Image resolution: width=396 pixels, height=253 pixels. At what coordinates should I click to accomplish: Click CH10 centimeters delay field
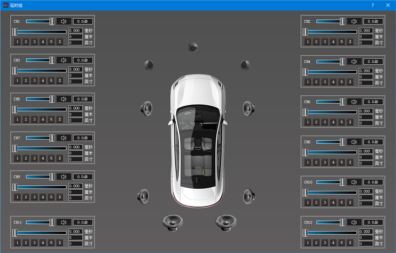click(366, 197)
